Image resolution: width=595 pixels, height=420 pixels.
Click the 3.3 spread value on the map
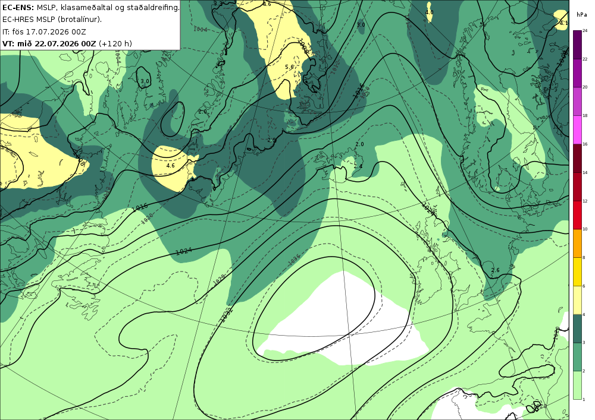[218, 4]
